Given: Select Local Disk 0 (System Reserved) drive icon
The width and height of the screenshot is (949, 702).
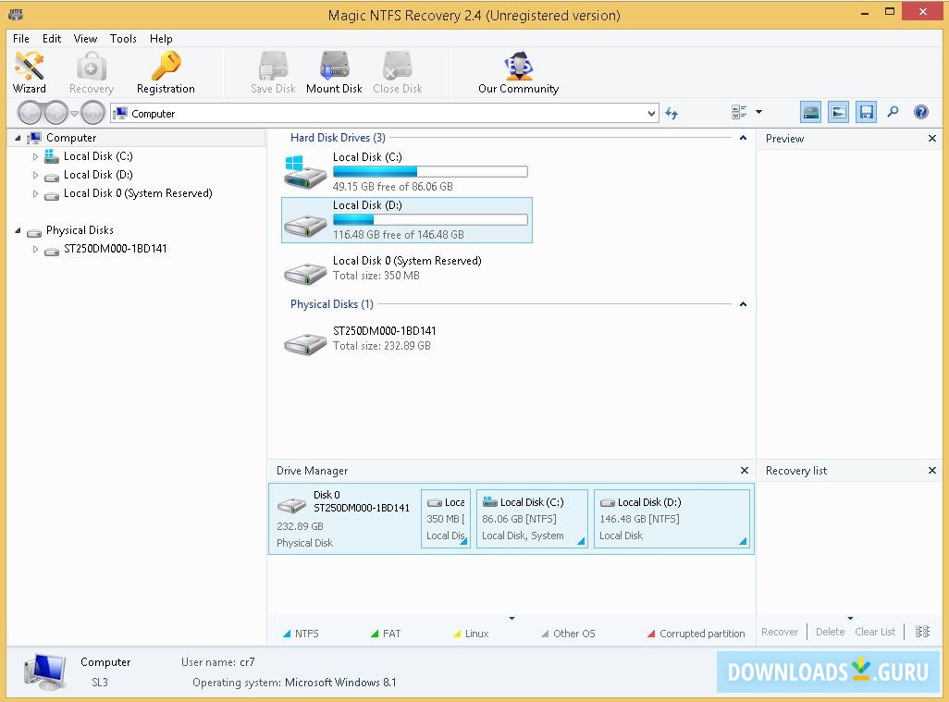Looking at the screenshot, I should click(305, 274).
